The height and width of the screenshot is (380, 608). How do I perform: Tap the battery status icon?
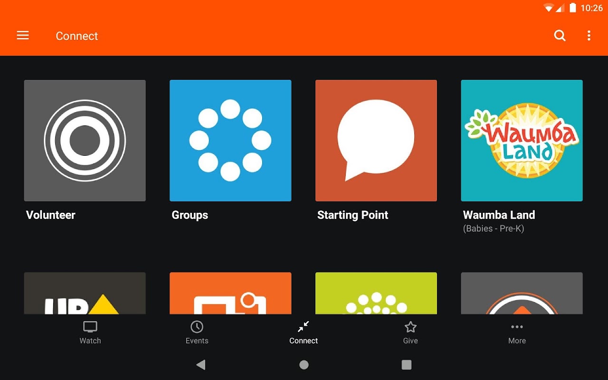point(573,8)
